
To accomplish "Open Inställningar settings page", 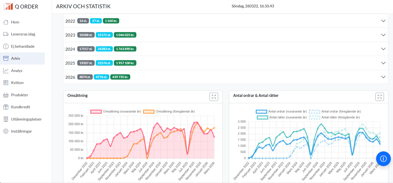I will pos(22,131).
